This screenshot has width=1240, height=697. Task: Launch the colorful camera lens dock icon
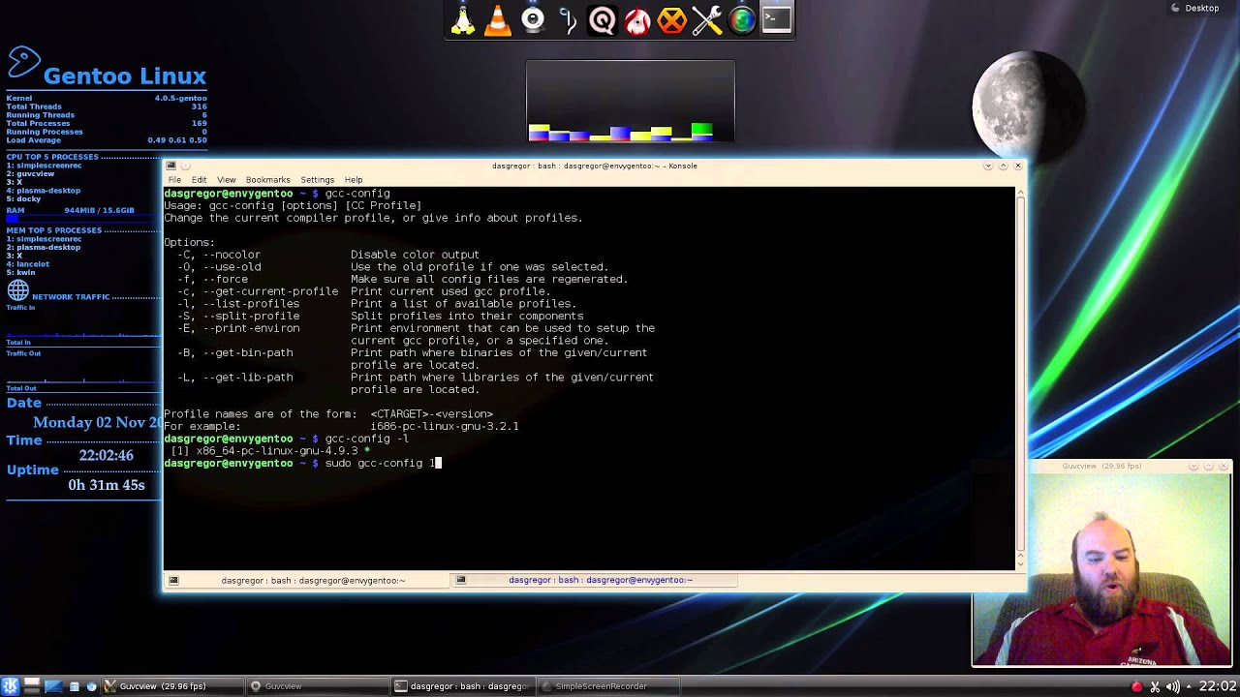(742, 19)
